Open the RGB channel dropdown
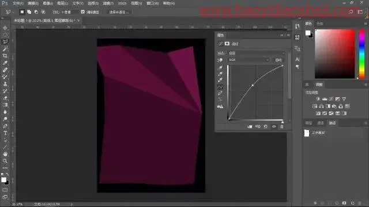This screenshot has height=207, width=369. 249,60
